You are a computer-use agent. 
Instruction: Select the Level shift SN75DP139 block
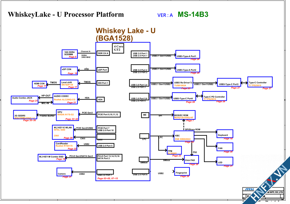tap(69, 84)
